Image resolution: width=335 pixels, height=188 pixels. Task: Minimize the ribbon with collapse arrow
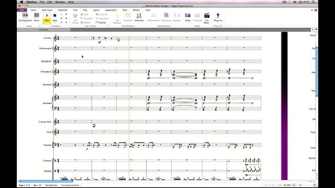click(312, 10)
